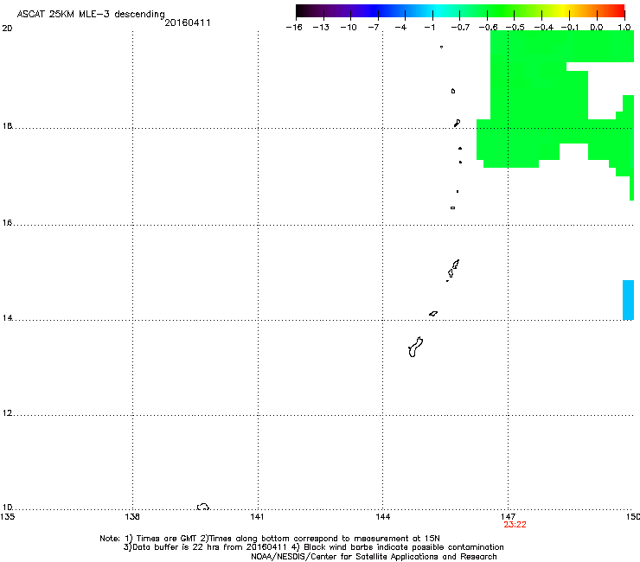Viewport: 640px width, 562px height.
Task: Click the latitude label 16
Action: (7, 223)
